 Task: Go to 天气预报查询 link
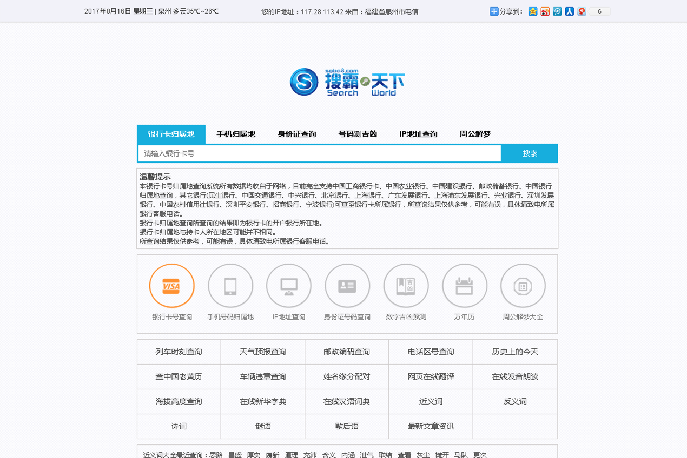click(263, 352)
